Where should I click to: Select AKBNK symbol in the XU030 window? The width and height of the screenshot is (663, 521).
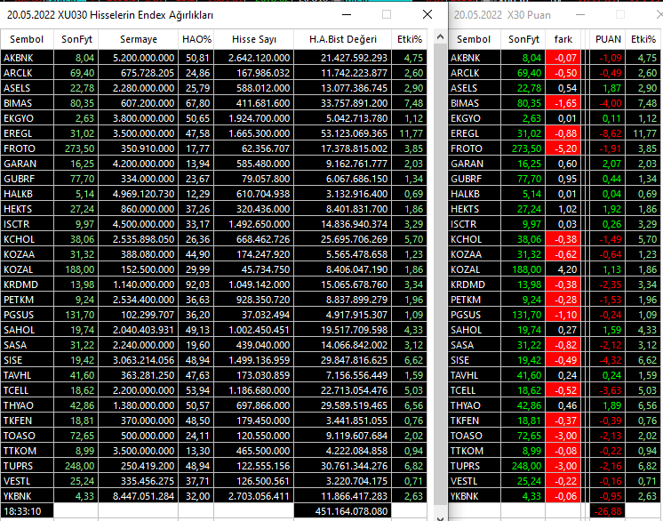tap(27, 58)
